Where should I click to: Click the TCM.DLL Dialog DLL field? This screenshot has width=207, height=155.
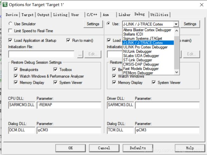pos(120,130)
